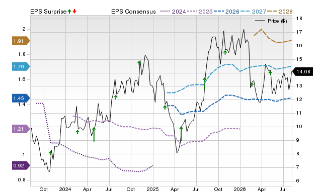Click the green up arrow in the EPS Surprise legend
The height and width of the screenshot is (192, 322).
pyautogui.click(x=69, y=11)
